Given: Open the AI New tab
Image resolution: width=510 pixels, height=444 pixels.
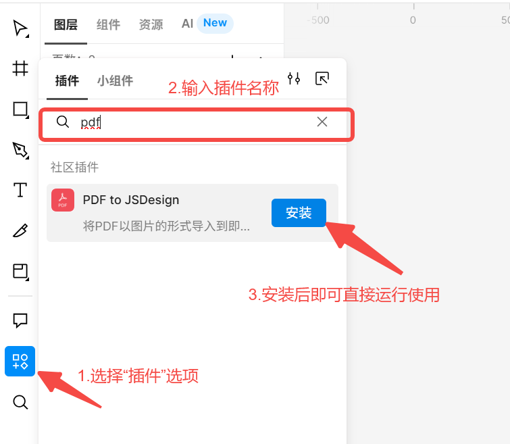Looking at the screenshot, I should coord(207,24).
